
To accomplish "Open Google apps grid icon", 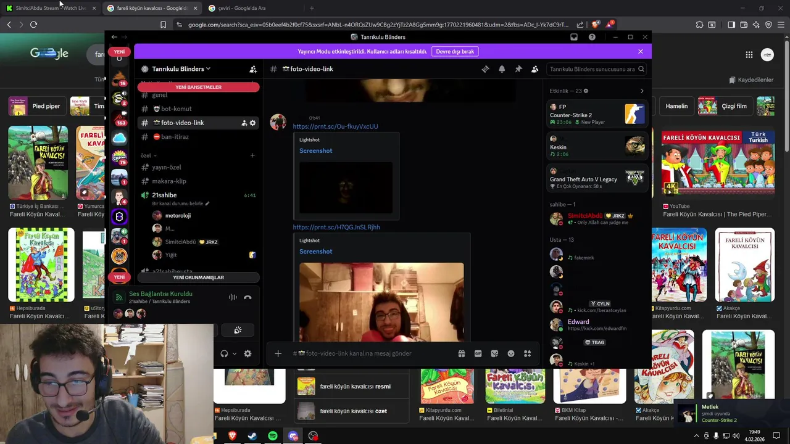I will (x=749, y=54).
